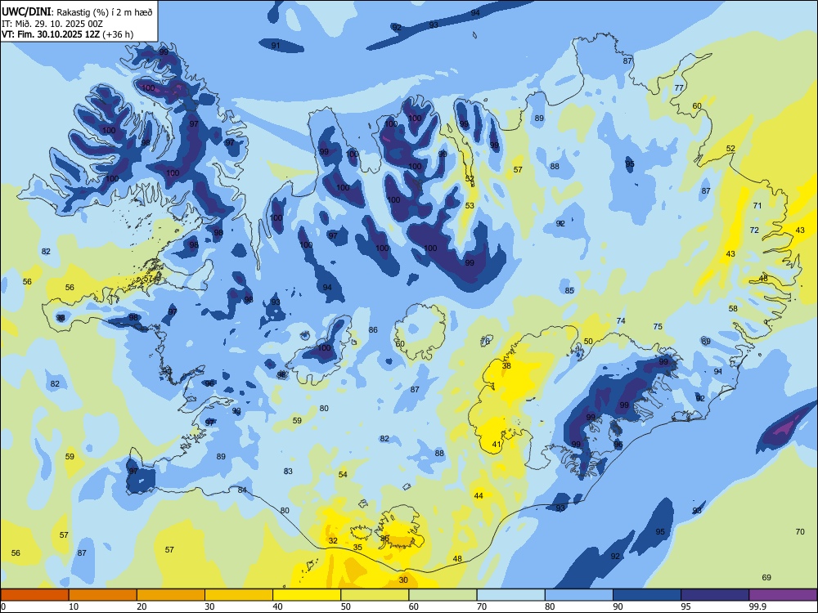Click the map value '77' in the northeast
Screen dimensions: 818x613
pyautogui.click(x=679, y=87)
